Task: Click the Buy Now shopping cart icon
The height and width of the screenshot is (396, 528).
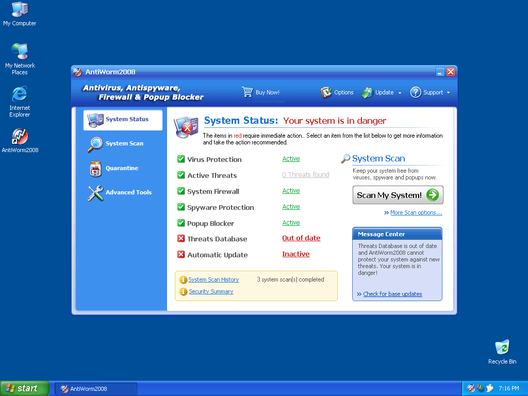Action: click(247, 92)
